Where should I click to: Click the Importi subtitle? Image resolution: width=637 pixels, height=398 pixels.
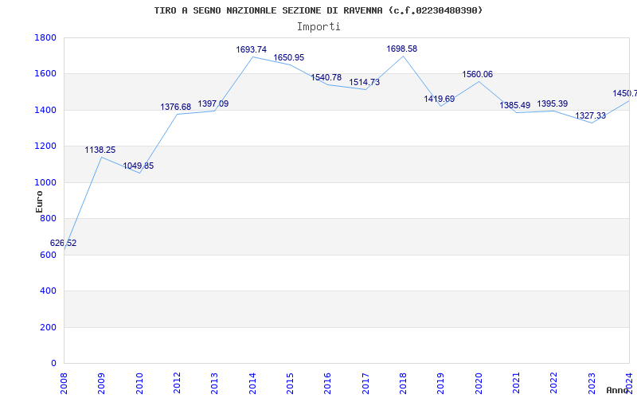318,27
